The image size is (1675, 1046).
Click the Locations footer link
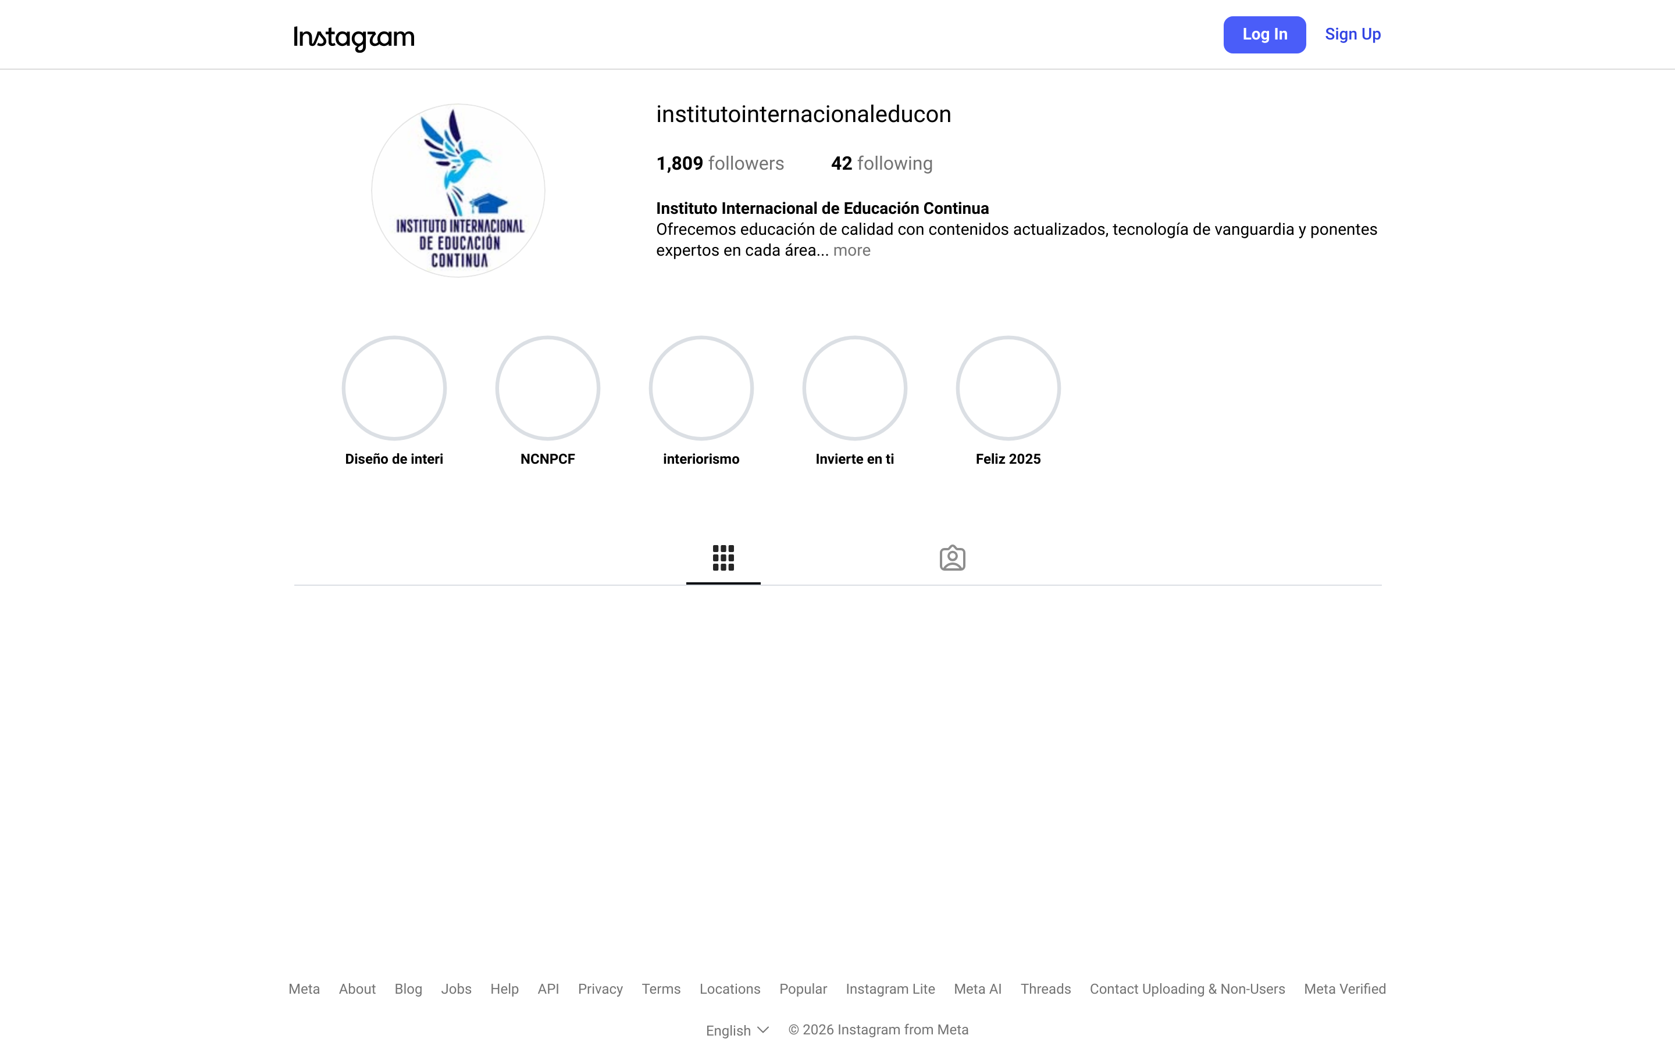729,988
